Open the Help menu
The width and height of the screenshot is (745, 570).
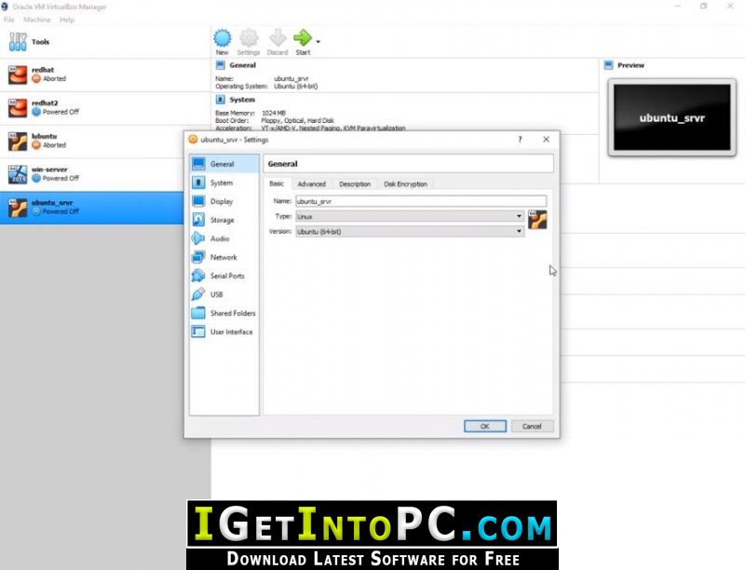click(67, 20)
